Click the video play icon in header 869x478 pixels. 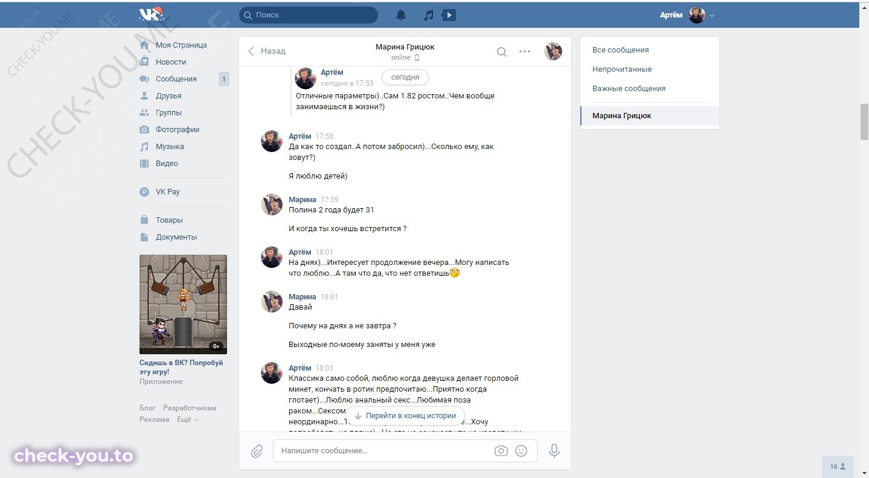point(449,15)
